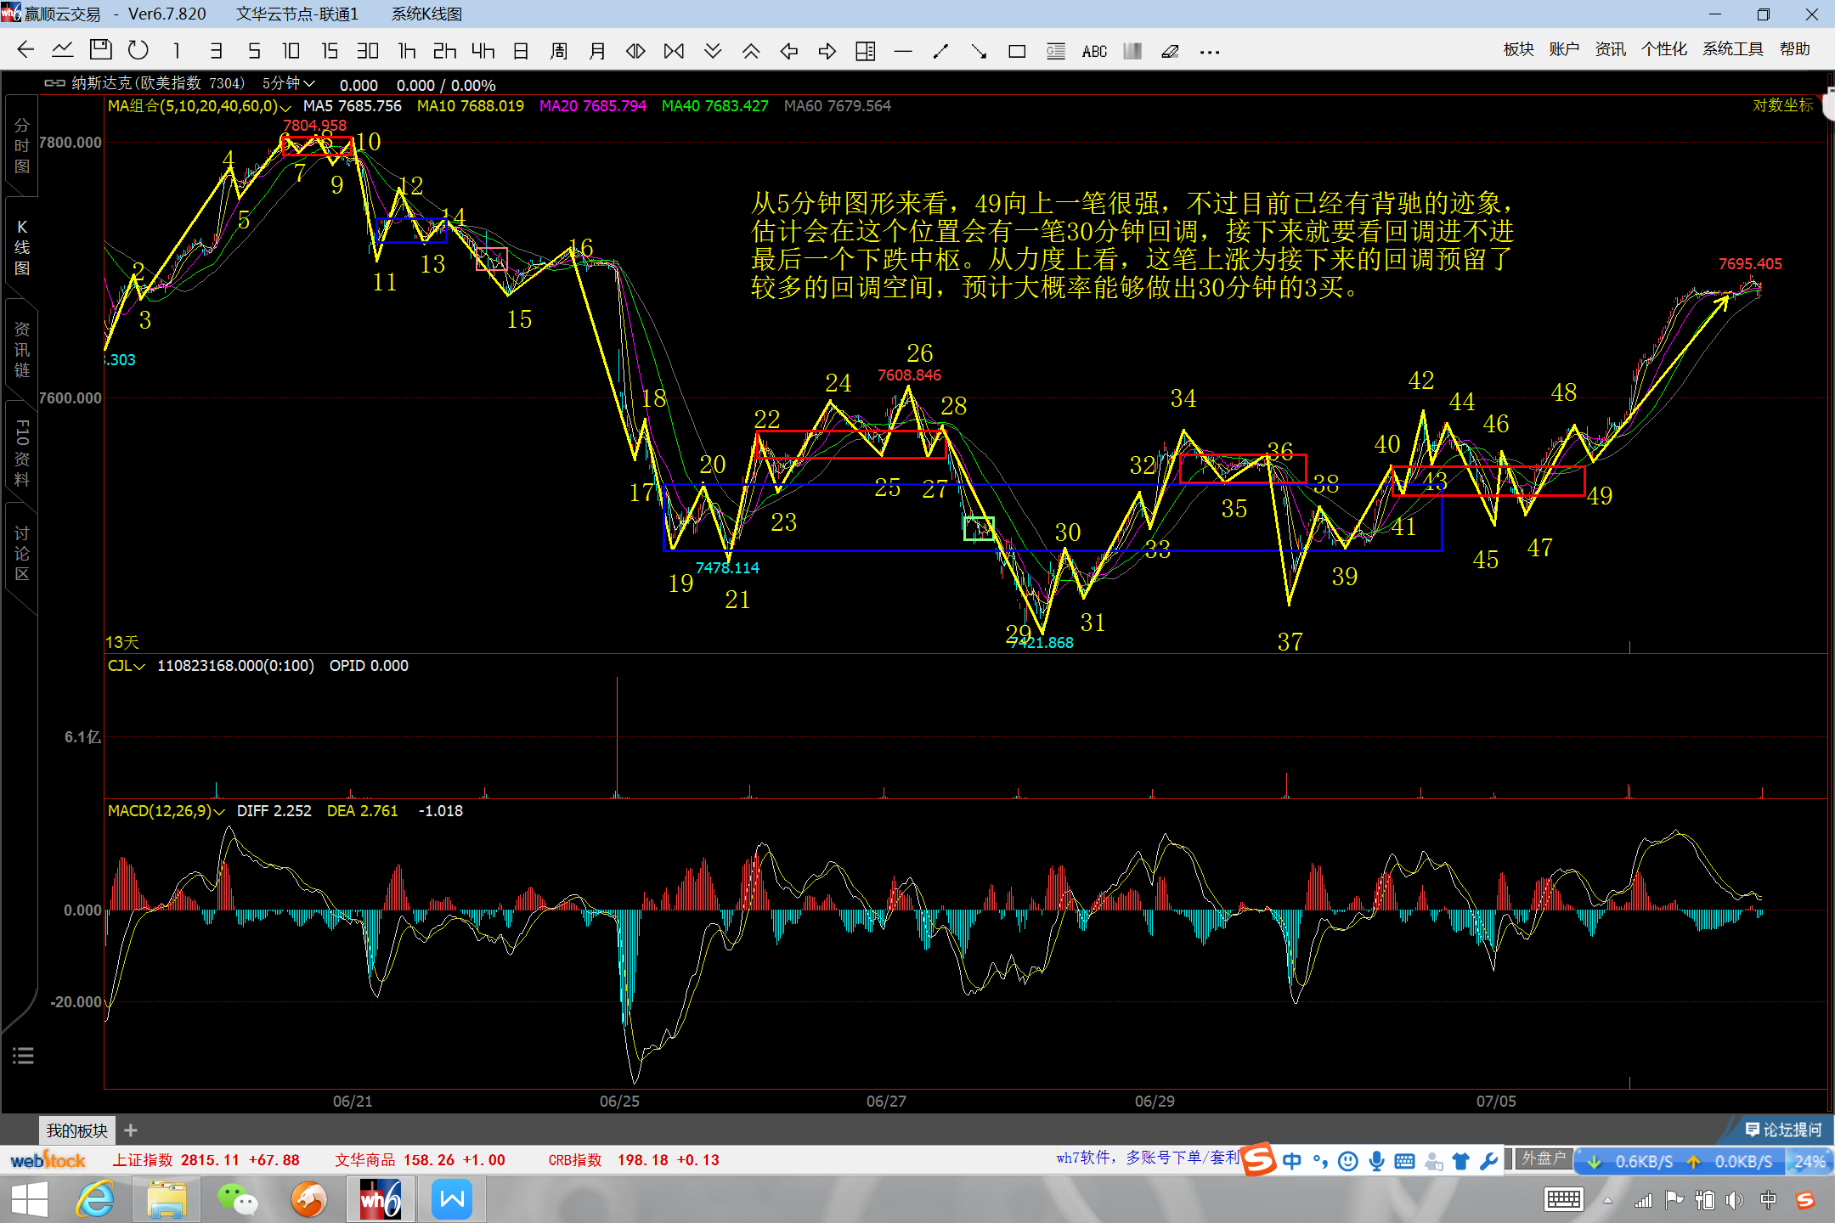Click the hollow right arrow icon
The height and width of the screenshot is (1223, 1835).
(x=827, y=51)
